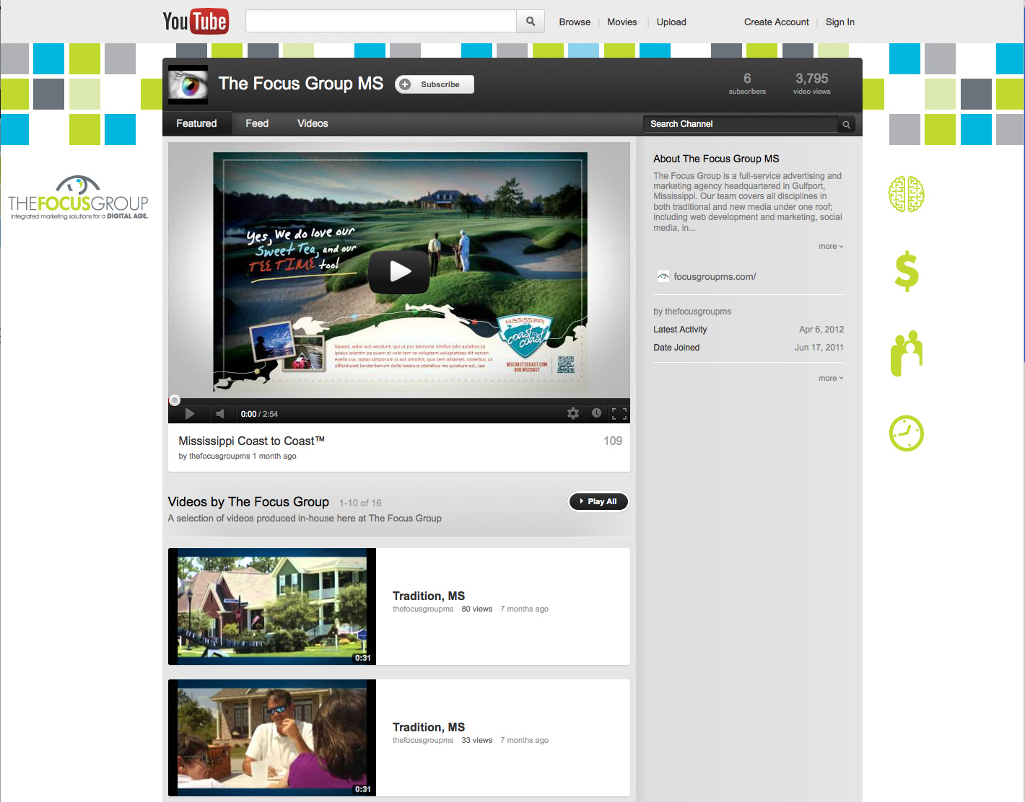Subscribe to The Focus Group MS channel
The height and width of the screenshot is (802, 1025).
click(x=435, y=84)
